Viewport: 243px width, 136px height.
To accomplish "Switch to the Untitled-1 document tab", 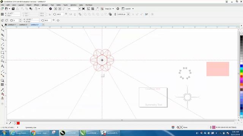I will point(12,25).
